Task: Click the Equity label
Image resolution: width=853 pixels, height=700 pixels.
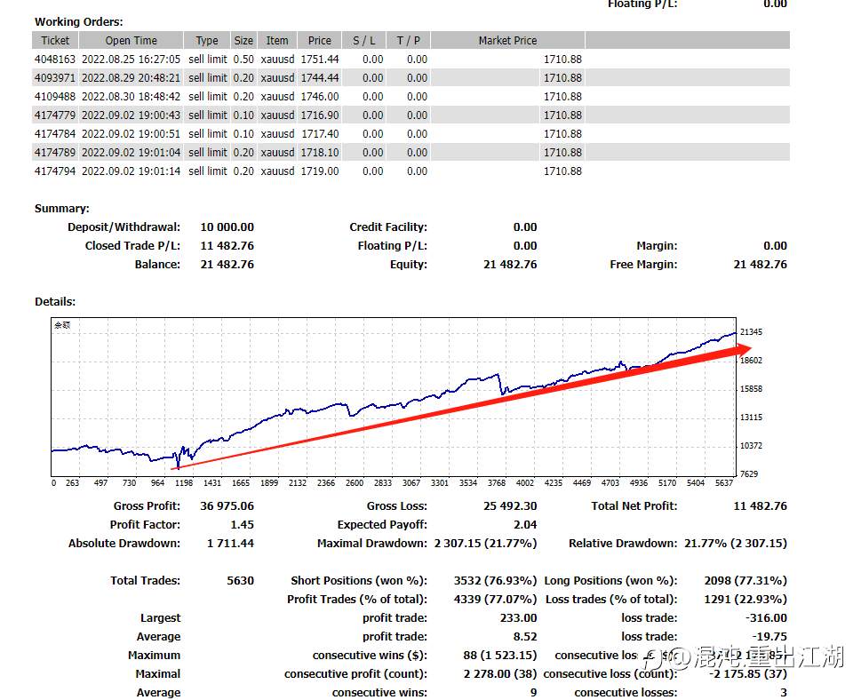Action: [x=409, y=265]
